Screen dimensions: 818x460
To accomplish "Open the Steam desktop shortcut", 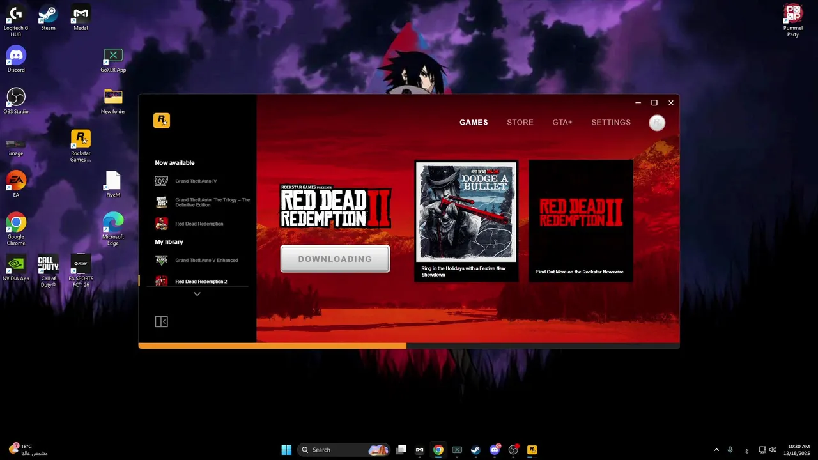I will pos(48,19).
